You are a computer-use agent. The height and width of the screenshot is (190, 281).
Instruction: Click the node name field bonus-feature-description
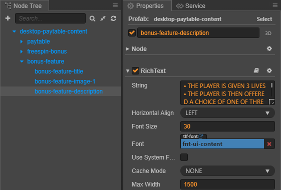(x=198, y=32)
